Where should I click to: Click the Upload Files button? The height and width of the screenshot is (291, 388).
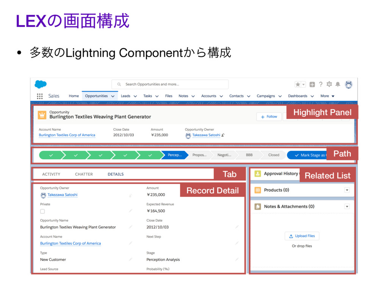pyautogui.click(x=302, y=236)
